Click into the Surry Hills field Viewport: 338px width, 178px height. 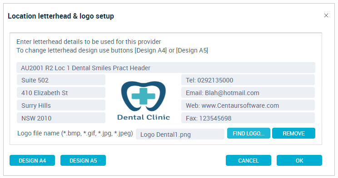(x=61, y=106)
